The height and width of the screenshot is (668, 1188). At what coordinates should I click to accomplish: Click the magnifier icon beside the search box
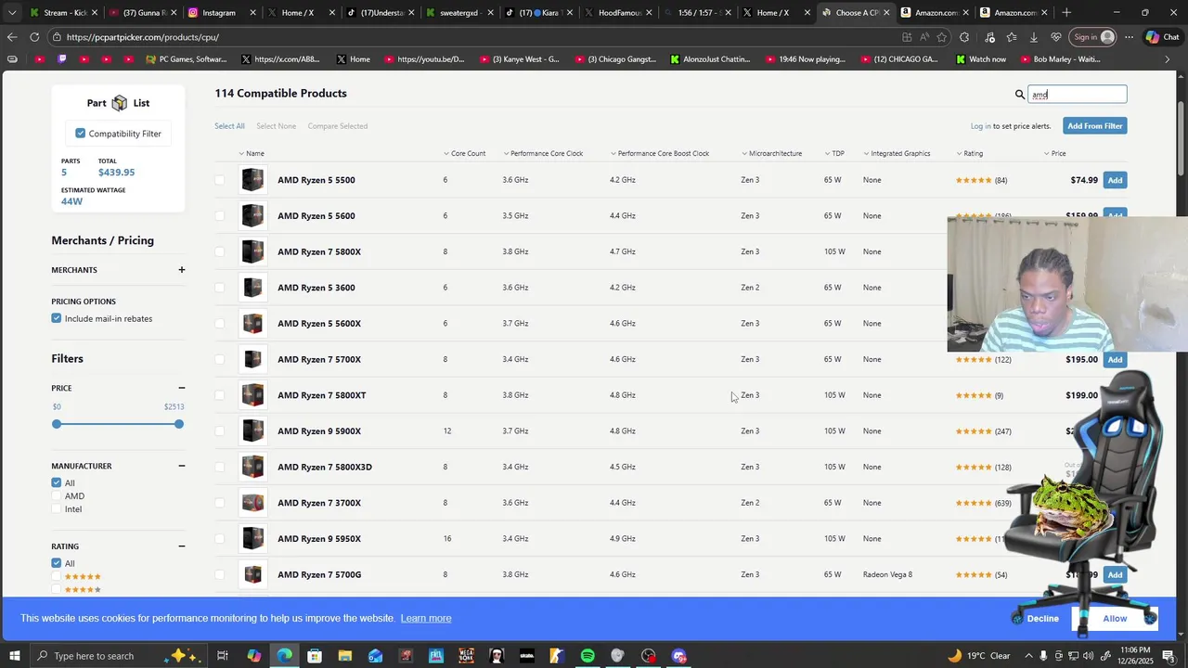(x=1020, y=95)
